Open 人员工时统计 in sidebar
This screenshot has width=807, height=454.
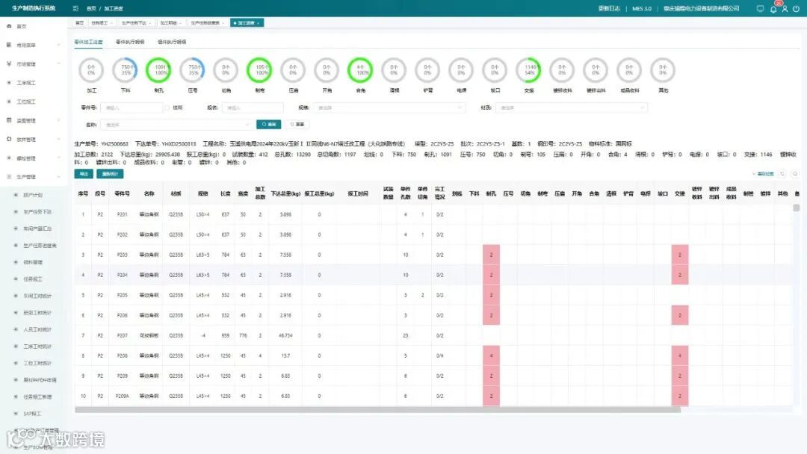coord(37,329)
